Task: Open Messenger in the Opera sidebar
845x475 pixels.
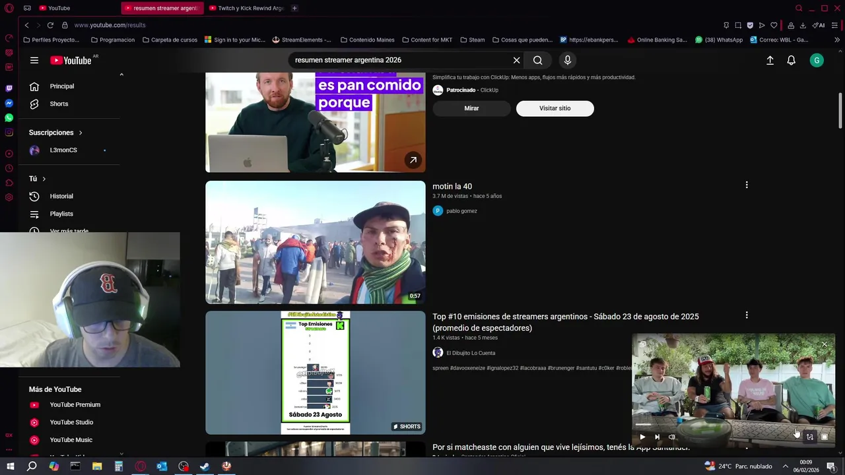Action: [x=9, y=103]
